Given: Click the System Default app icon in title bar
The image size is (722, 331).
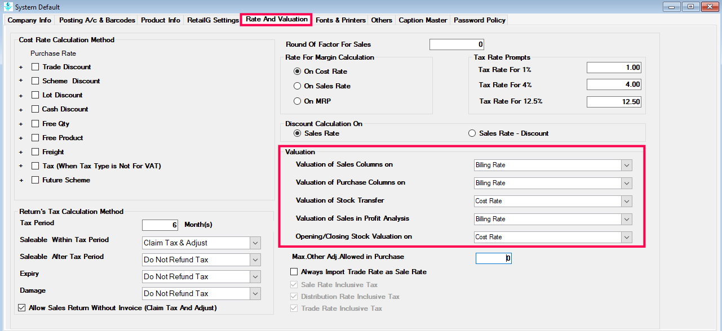Looking at the screenshot, I should click(7, 7).
